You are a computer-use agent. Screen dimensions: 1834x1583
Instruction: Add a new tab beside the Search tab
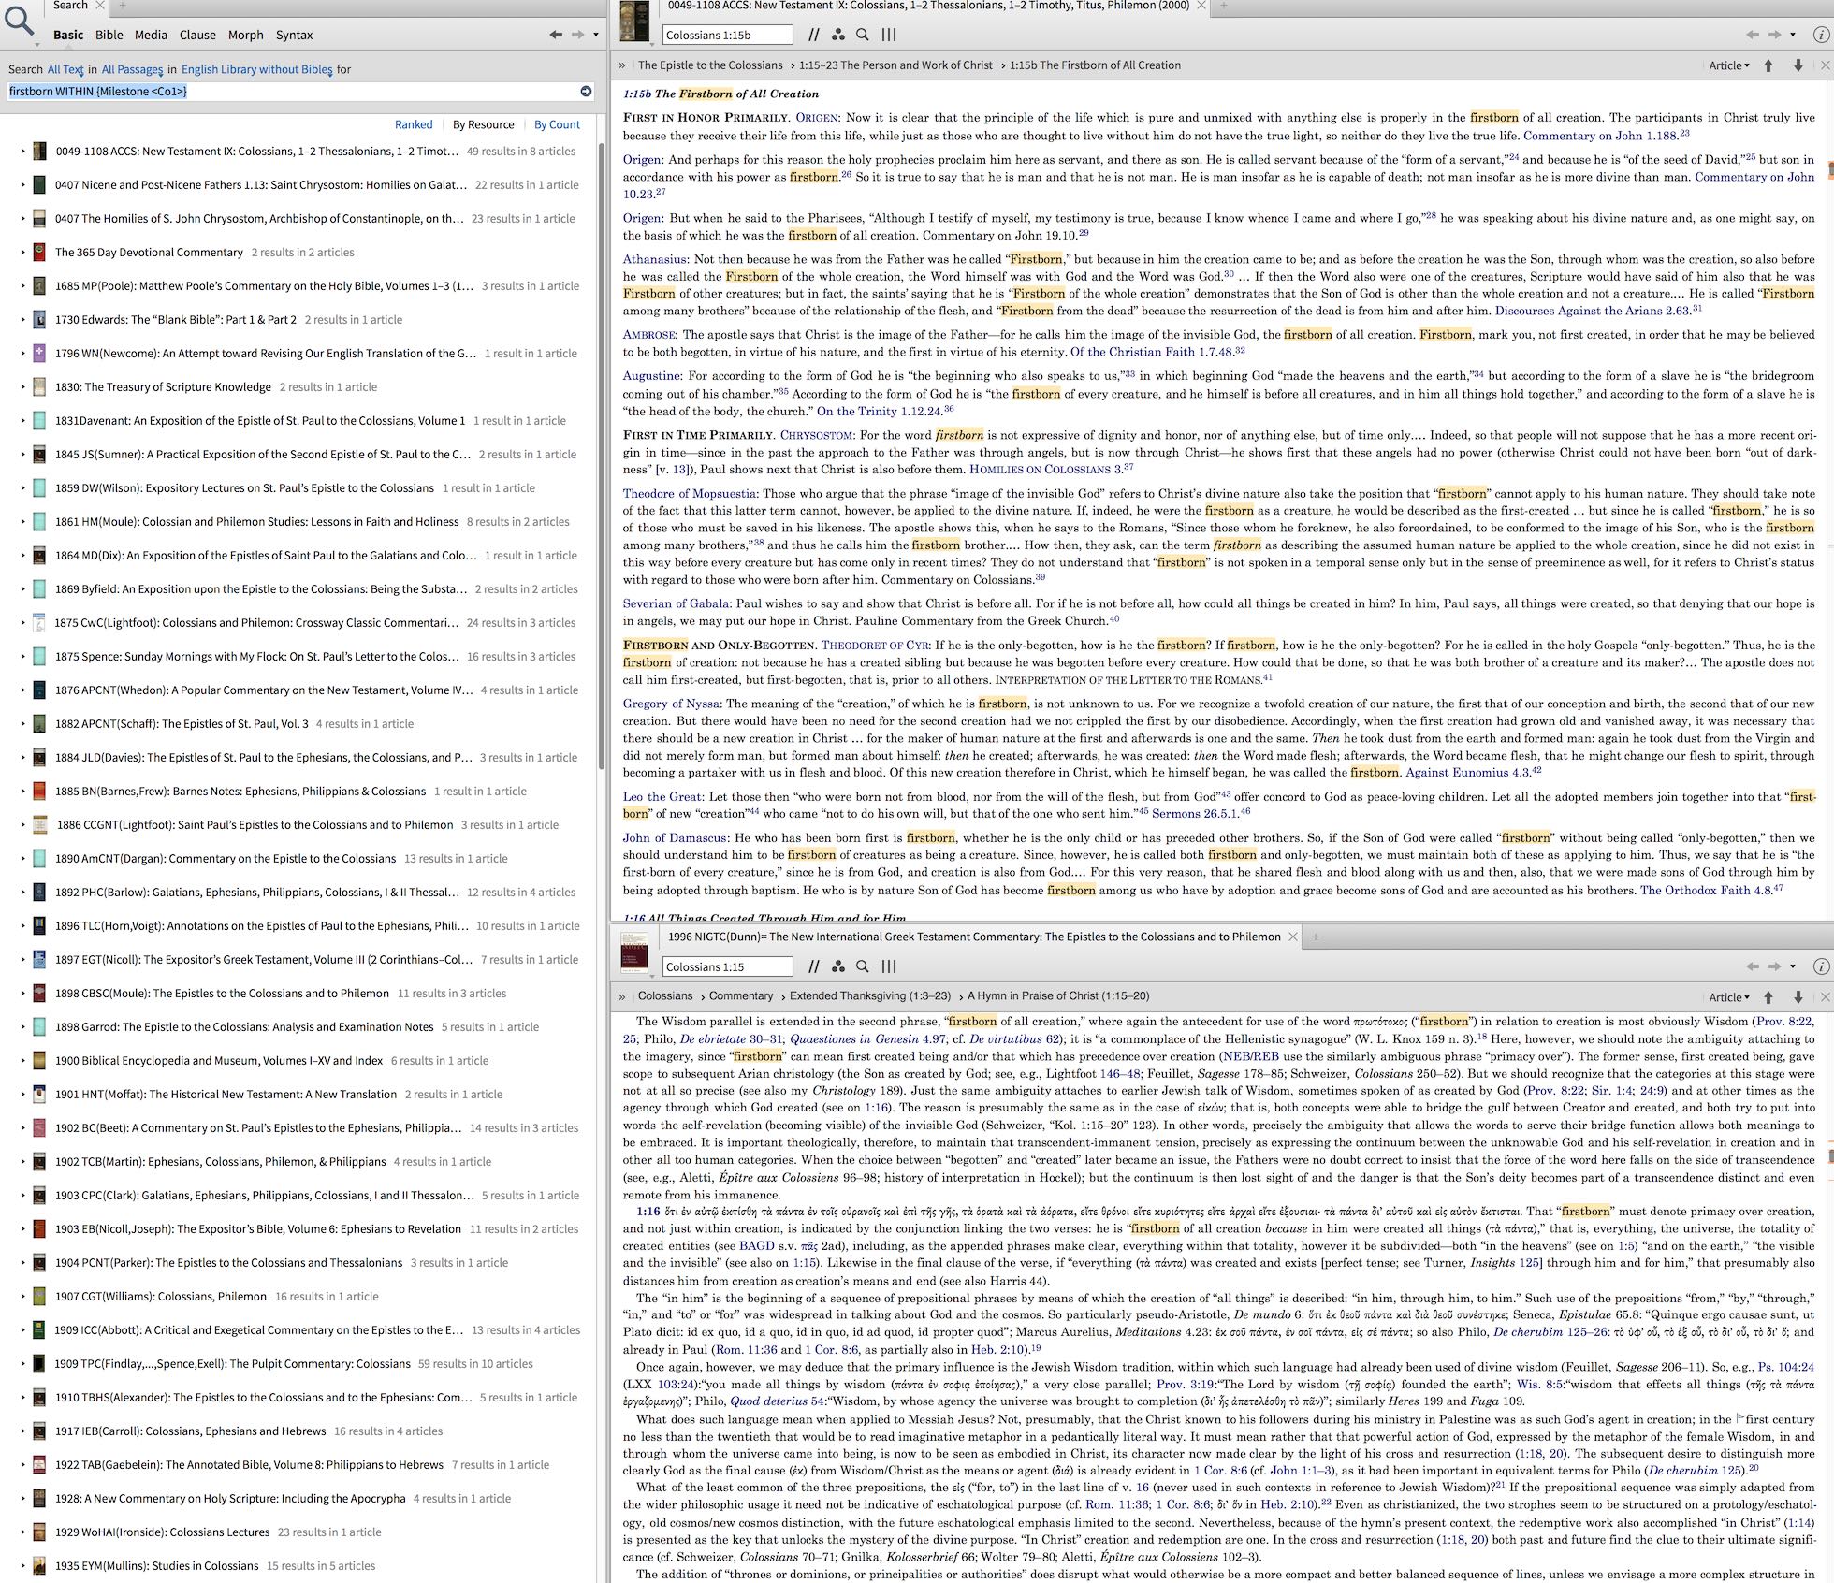(x=122, y=6)
